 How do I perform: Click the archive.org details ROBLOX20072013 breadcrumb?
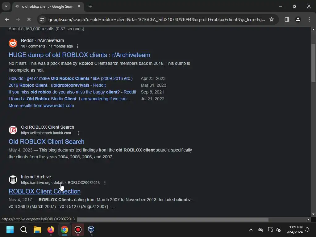tap(60, 183)
